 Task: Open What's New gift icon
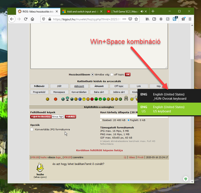click(183, 19)
